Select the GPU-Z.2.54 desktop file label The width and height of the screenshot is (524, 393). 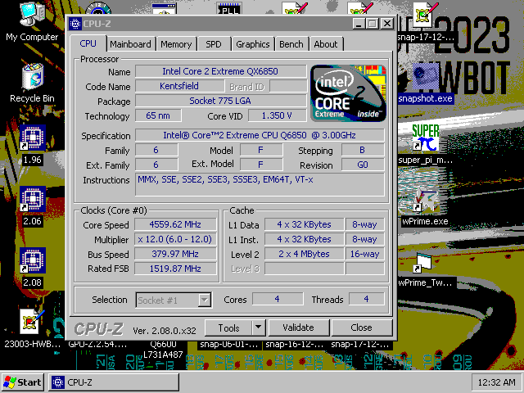tap(97, 344)
